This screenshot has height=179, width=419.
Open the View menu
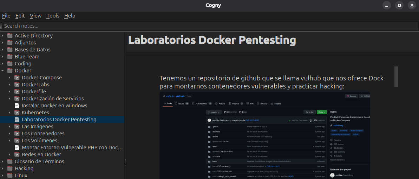(35, 16)
